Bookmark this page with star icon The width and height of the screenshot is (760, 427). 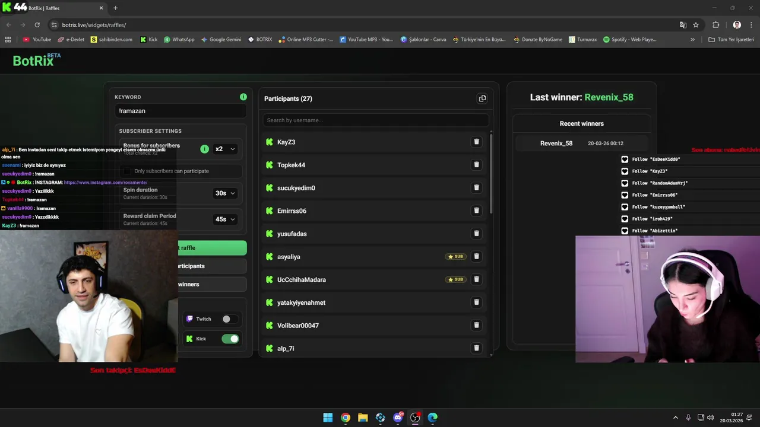696,25
